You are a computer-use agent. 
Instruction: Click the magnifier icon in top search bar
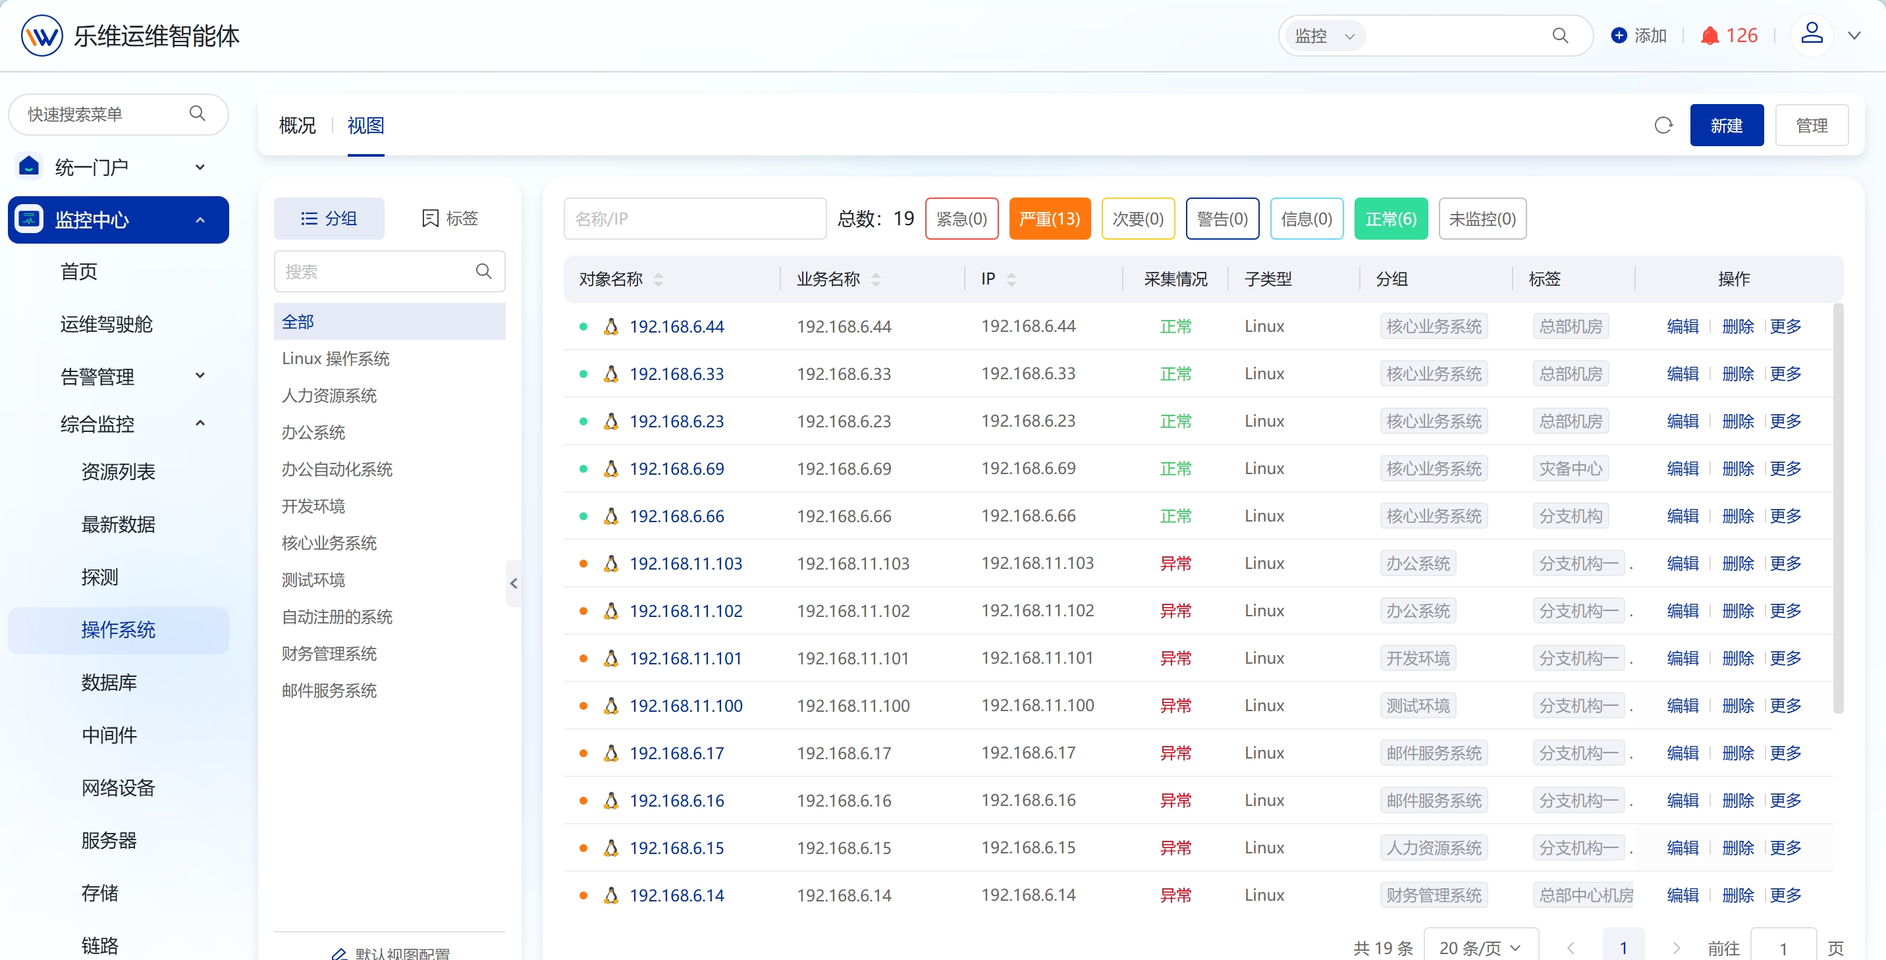click(x=1560, y=35)
